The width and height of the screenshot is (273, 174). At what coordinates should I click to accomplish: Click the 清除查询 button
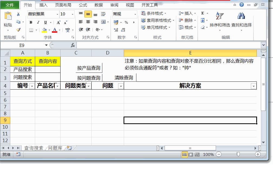pyautogui.click(x=123, y=77)
